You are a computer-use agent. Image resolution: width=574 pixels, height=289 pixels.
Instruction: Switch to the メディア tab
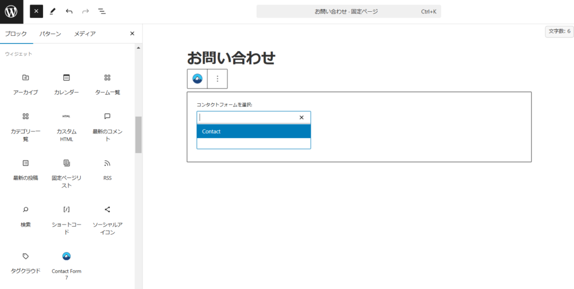[x=85, y=34]
